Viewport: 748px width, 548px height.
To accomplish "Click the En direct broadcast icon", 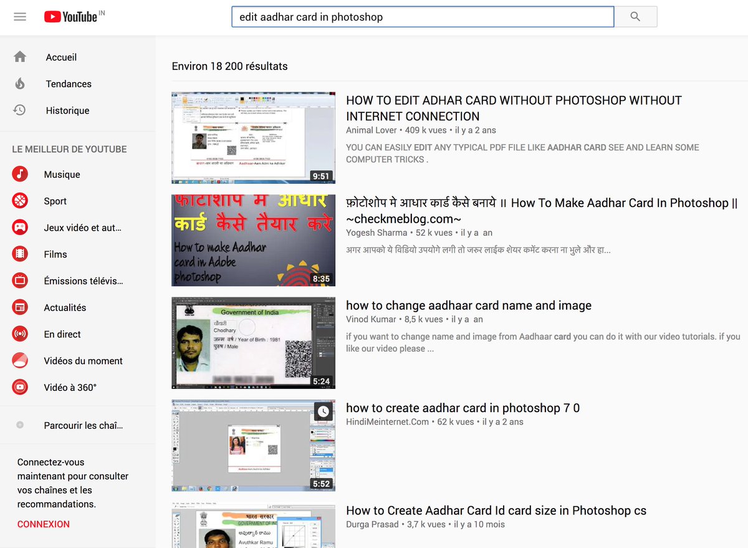I will [20, 334].
